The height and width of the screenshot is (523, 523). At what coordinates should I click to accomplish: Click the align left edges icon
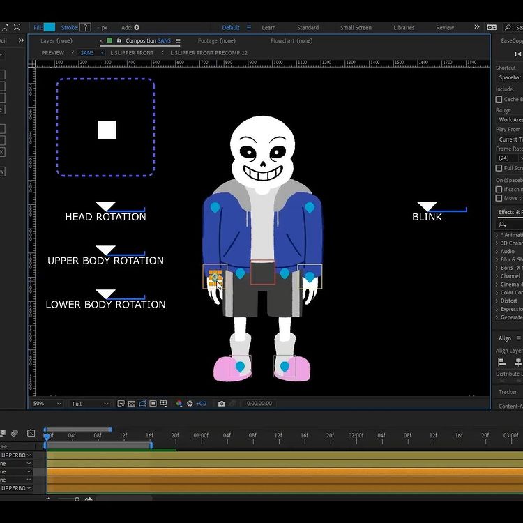coord(501,362)
